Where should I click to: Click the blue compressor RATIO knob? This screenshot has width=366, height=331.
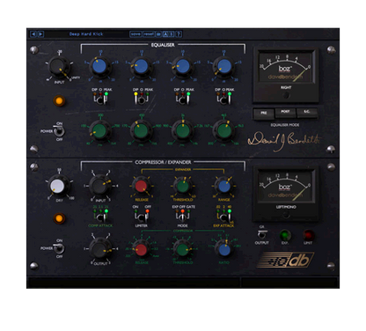pos(224,249)
